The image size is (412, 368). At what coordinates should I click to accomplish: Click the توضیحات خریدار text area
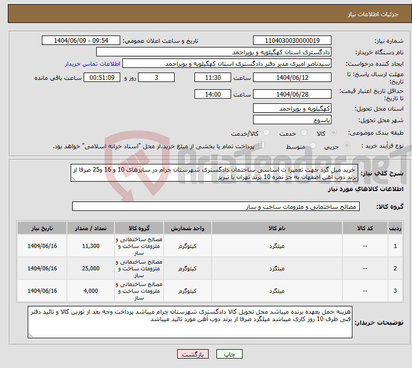[x=191, y=322]
